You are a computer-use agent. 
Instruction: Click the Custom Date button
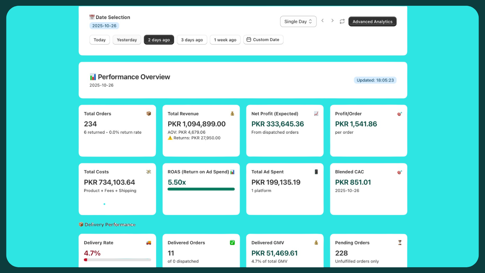click(x=263, y=40)
